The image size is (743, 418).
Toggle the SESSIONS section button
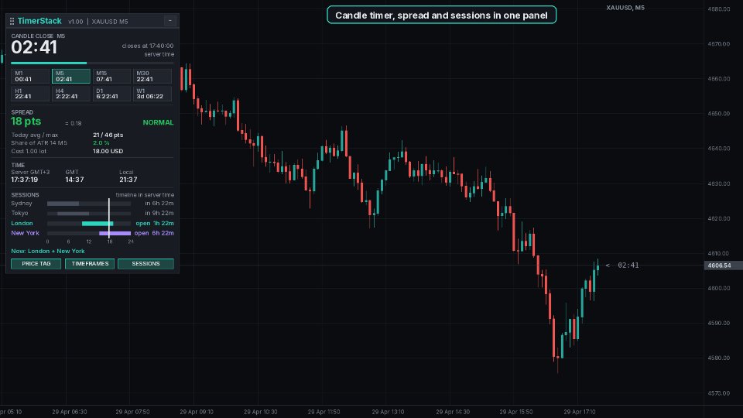coord(146,263)
